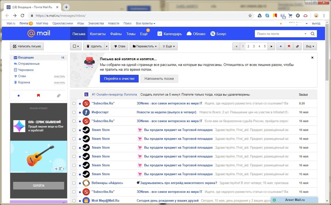Open dropdown arrow next to Удалить

pos(107,46)
